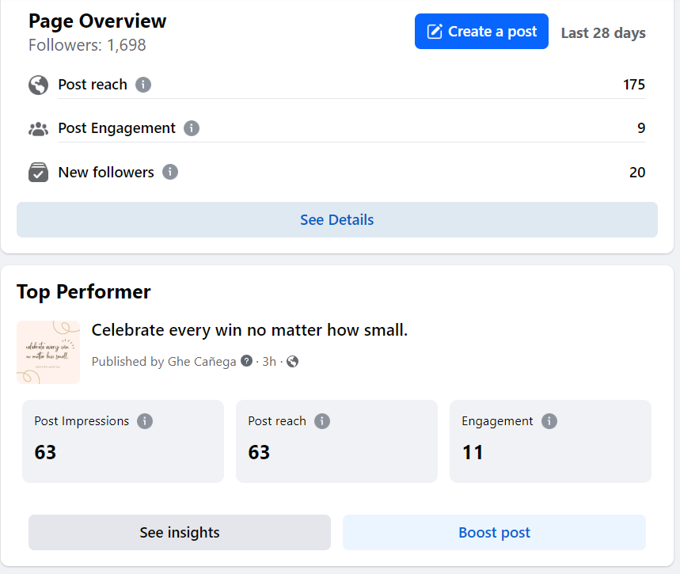Click the Ghe Cañega publisher name
This screenshot has height=574, width=680.
[x=202, y=362]
